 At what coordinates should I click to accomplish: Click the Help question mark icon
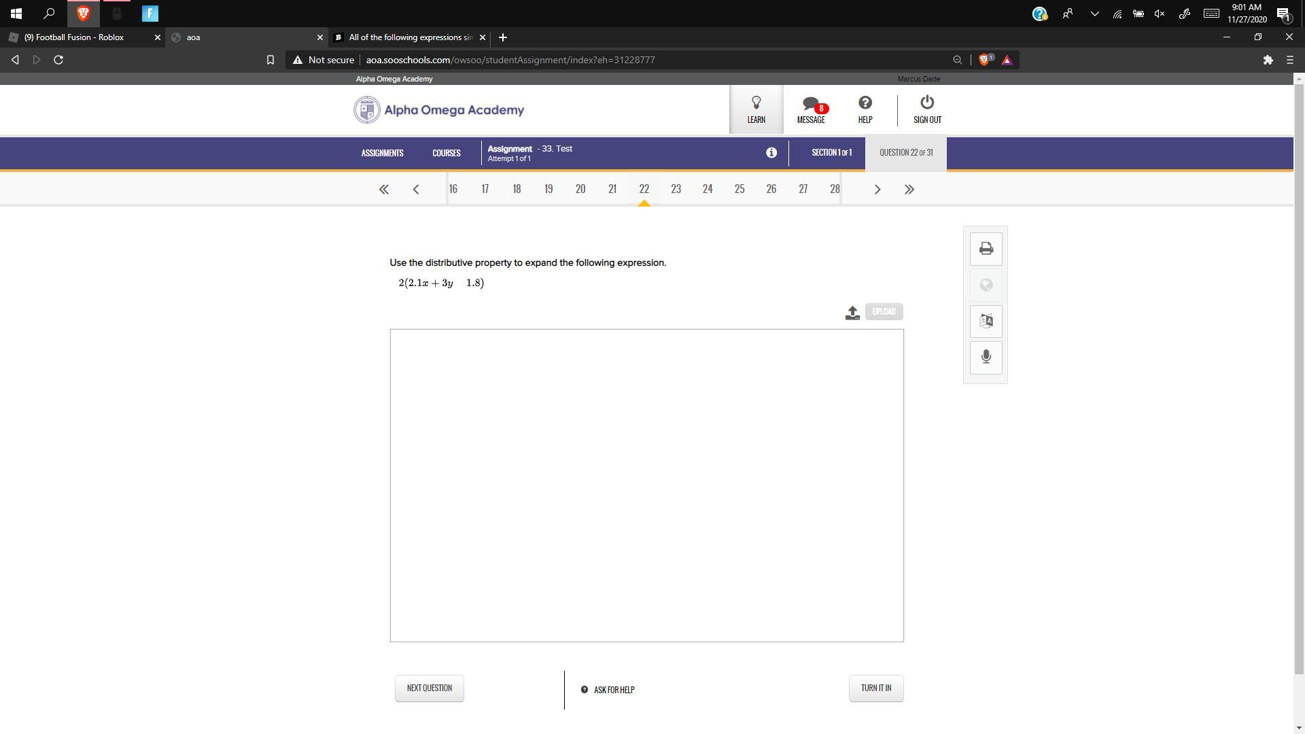click(x=865, y=109)
